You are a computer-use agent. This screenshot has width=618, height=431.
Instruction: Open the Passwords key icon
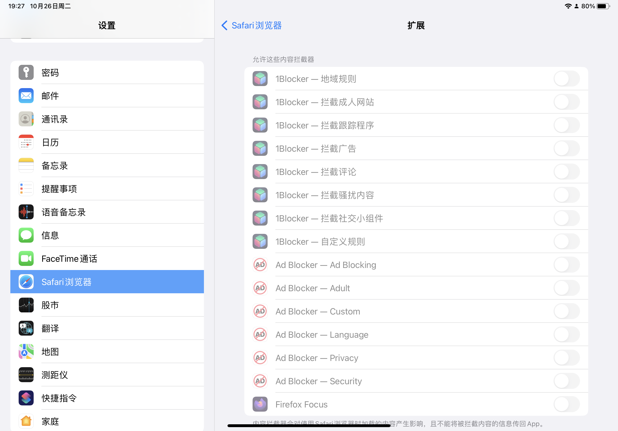[x=26, y=73]
